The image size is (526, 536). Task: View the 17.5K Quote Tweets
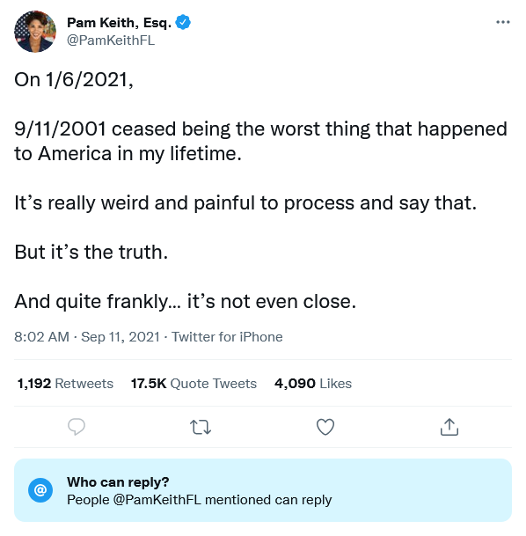click(194, 384)
